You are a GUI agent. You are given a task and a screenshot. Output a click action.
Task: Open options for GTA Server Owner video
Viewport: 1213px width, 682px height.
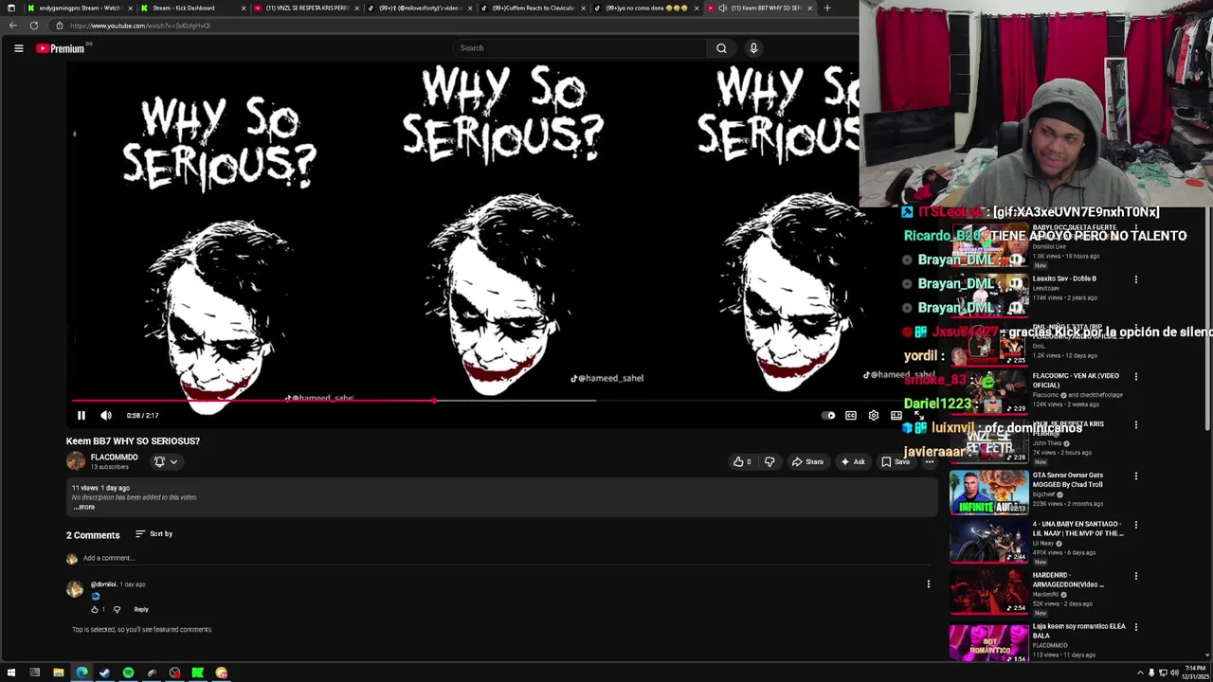pos(1136,476)
